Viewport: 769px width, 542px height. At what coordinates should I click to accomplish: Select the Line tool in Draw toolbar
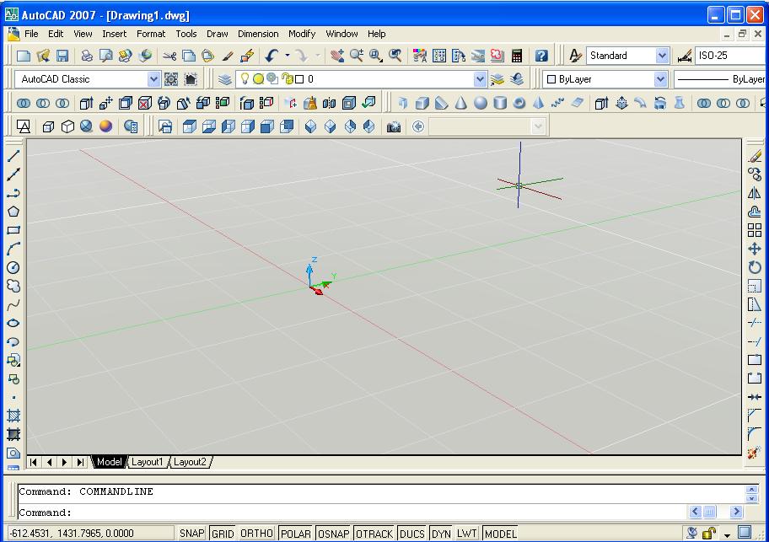pyautogui.click(x=13, y=156)
